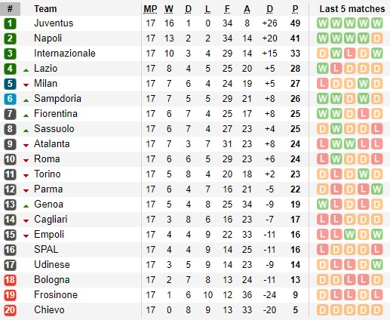
Task: Open the Frosinone team link
Action: pyautogui.click(x=56, y=295)
